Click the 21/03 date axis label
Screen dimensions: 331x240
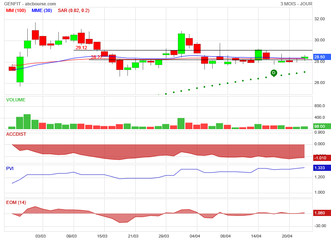[133, 236]
